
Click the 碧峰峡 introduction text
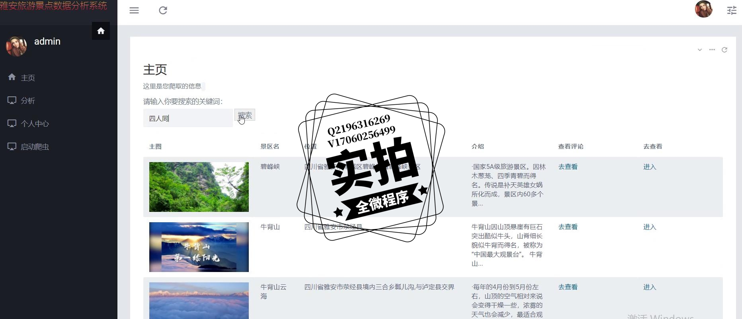508,185
